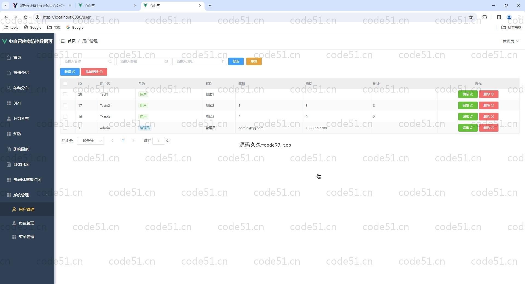Open a new browser tab
This screenshot has height=284, width=525.
point(210,5)
